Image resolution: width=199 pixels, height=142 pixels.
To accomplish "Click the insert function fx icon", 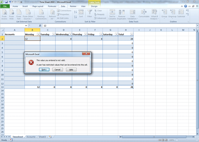I will (40, 26).
